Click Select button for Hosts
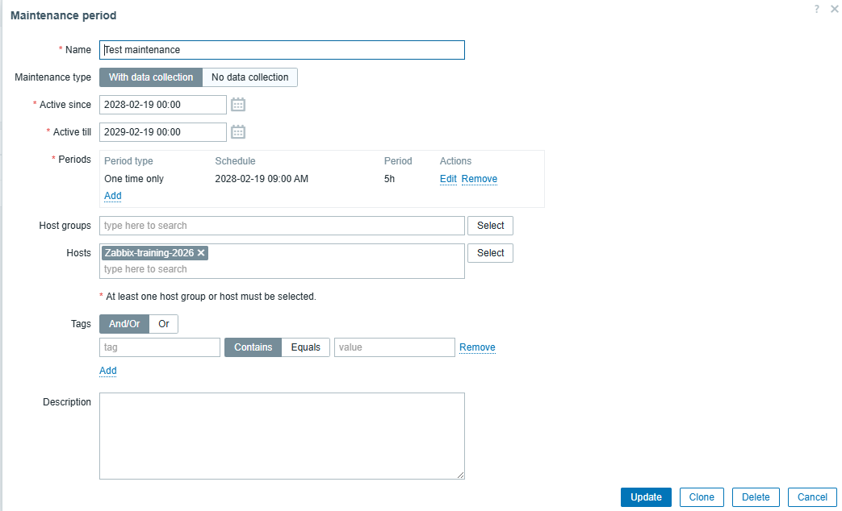Image resolution: width=842 pixels, height=511 pixels. 490,253
